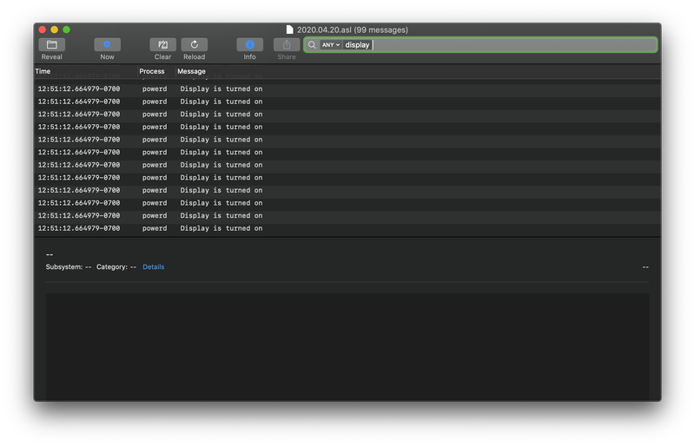Select the last Display is turned on row
695x446 pixels.
[347, 228]
